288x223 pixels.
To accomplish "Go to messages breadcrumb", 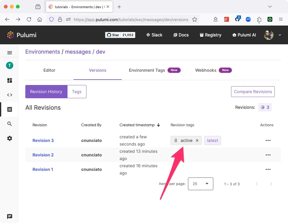I will (78, 52).
